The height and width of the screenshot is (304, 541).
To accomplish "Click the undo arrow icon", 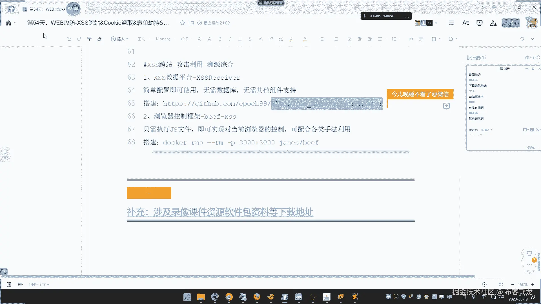I will tap(69, 39).
